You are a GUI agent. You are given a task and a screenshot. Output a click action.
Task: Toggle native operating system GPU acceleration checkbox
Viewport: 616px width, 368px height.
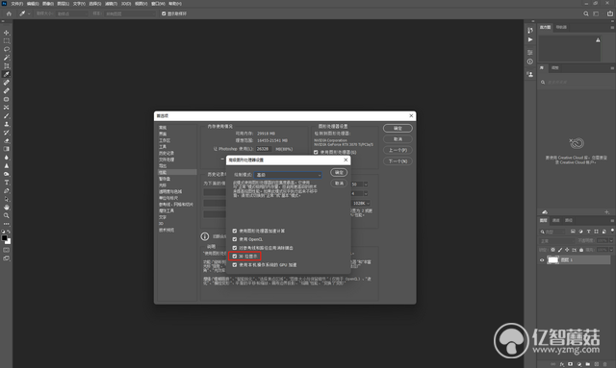pyautogui.click(x=235, y=265)
